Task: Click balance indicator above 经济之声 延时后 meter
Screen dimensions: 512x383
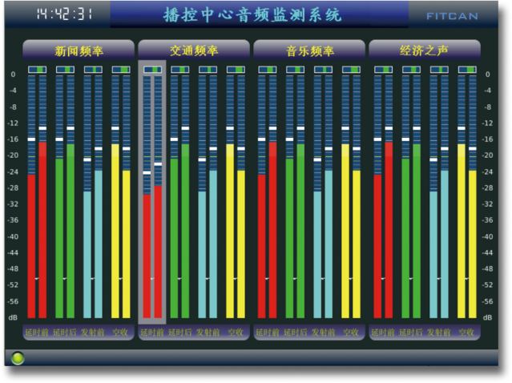Action: [411, 70]
